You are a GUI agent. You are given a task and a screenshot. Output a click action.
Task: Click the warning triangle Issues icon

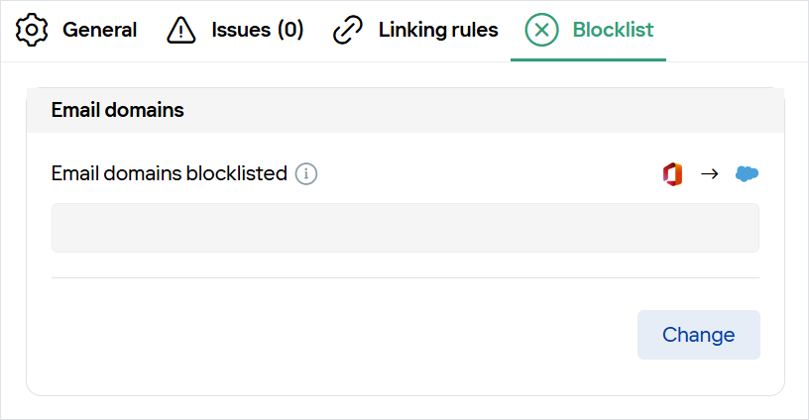pos(181,30)
